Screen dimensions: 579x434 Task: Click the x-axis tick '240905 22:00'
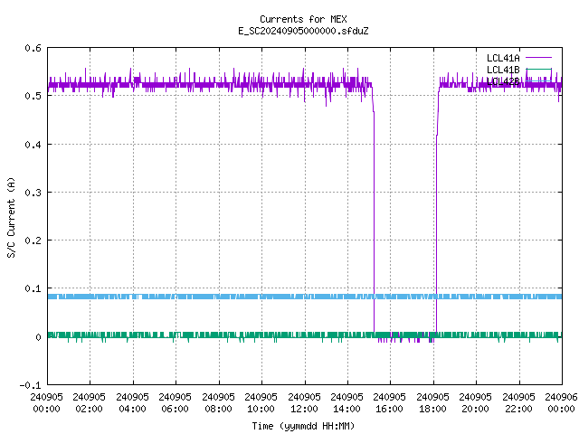click(x=518, y=403)
